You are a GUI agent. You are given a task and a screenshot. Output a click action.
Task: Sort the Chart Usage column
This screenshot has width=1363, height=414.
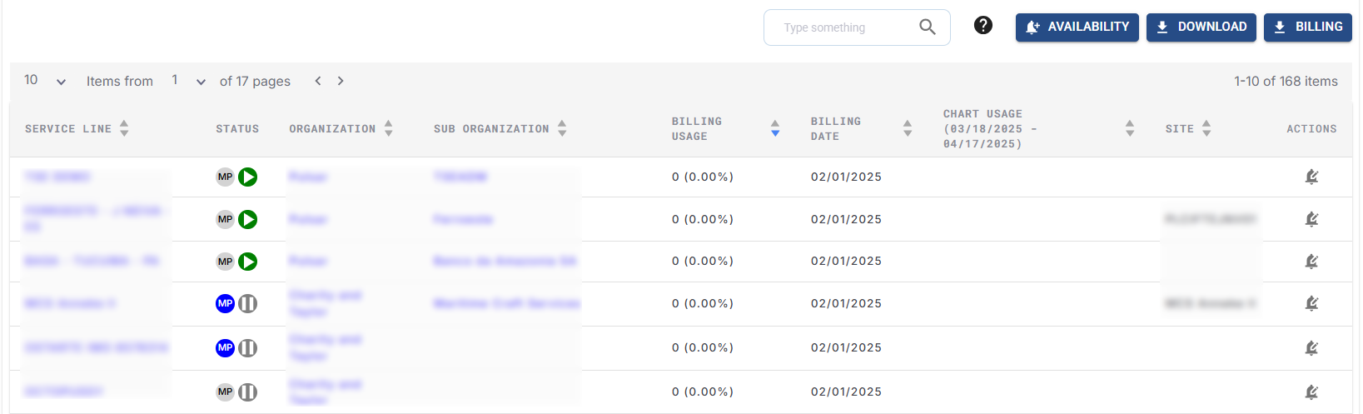(x=1130, y=128)
